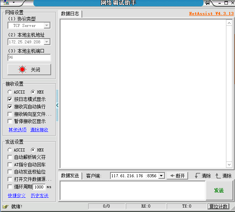Image resolution: width=235 pixels, height=212 pixels.
Task: Click the 清除 icon with upward arrow
Action: click(218, 176)
